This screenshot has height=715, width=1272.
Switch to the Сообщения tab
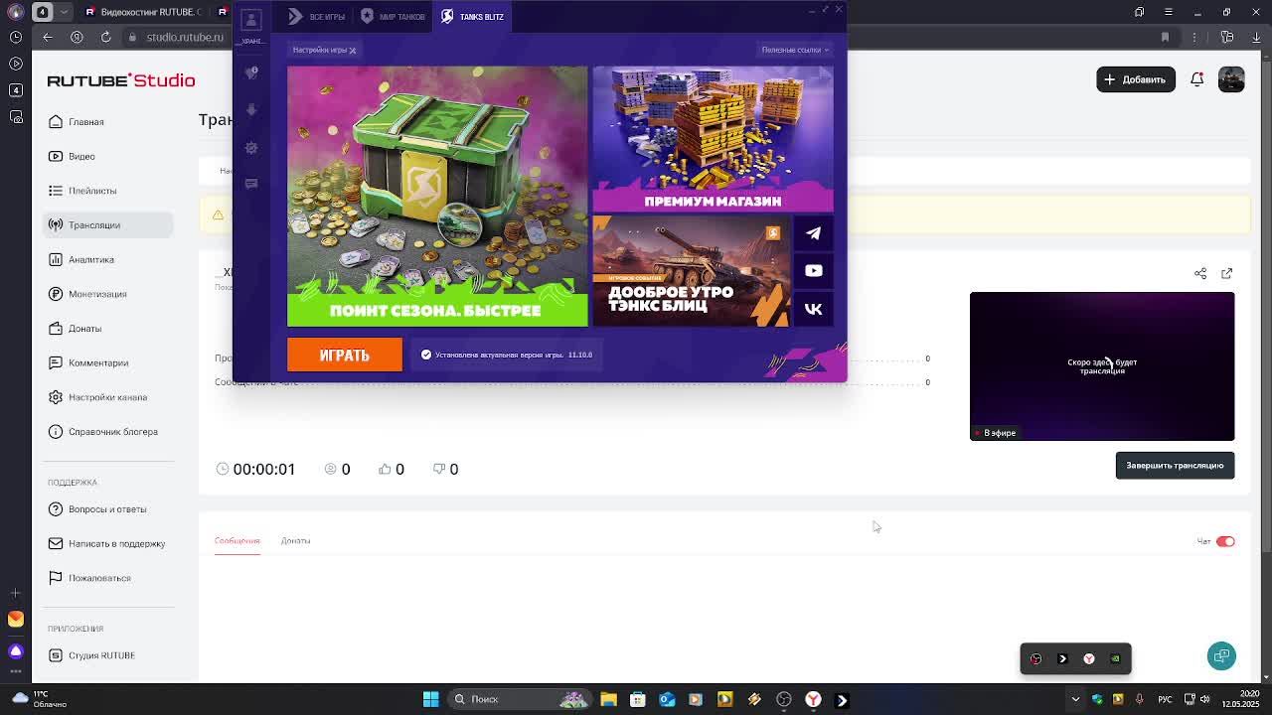click(x=237, y=540)
